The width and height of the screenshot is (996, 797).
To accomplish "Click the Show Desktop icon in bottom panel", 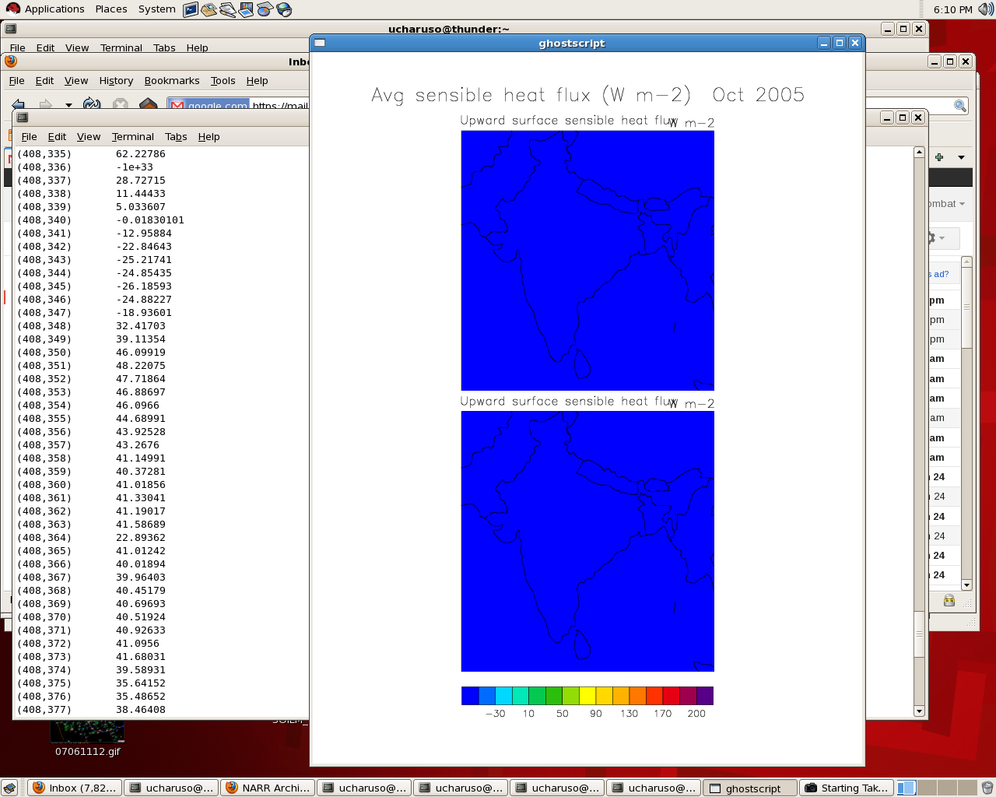I will (9, 788).
